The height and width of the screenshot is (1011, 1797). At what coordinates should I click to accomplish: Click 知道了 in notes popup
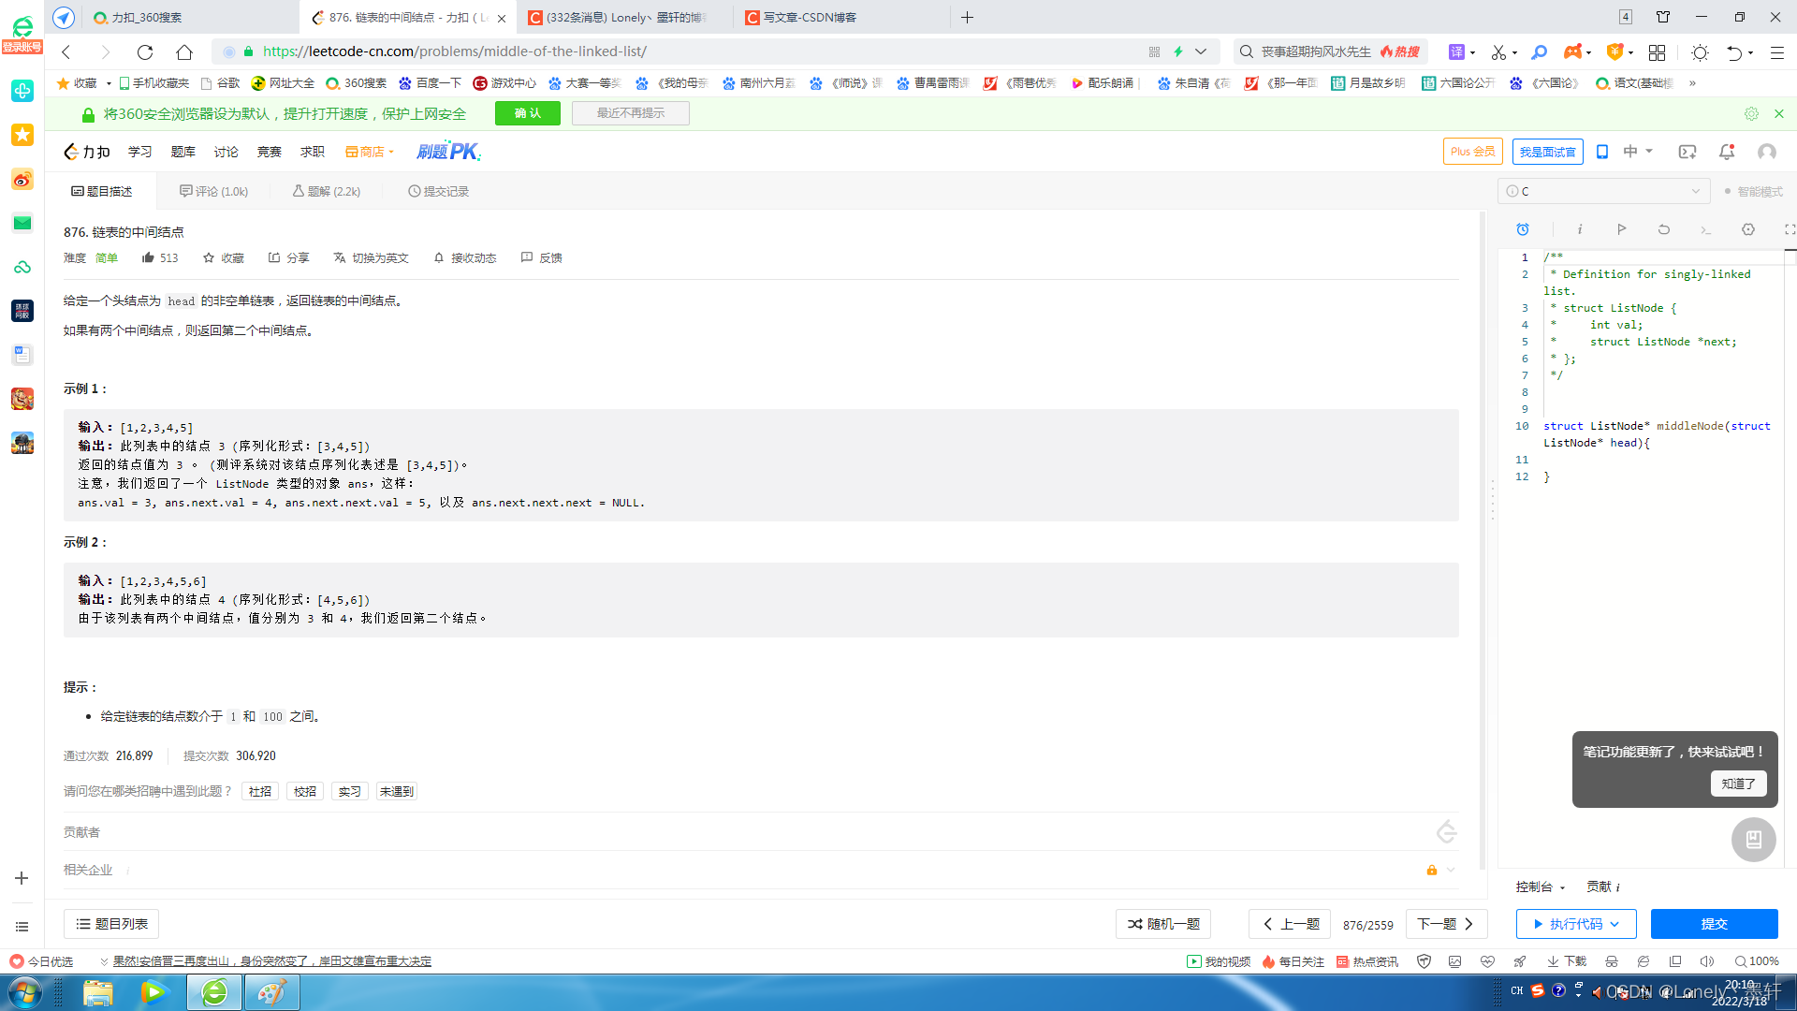pos(1738,784)
